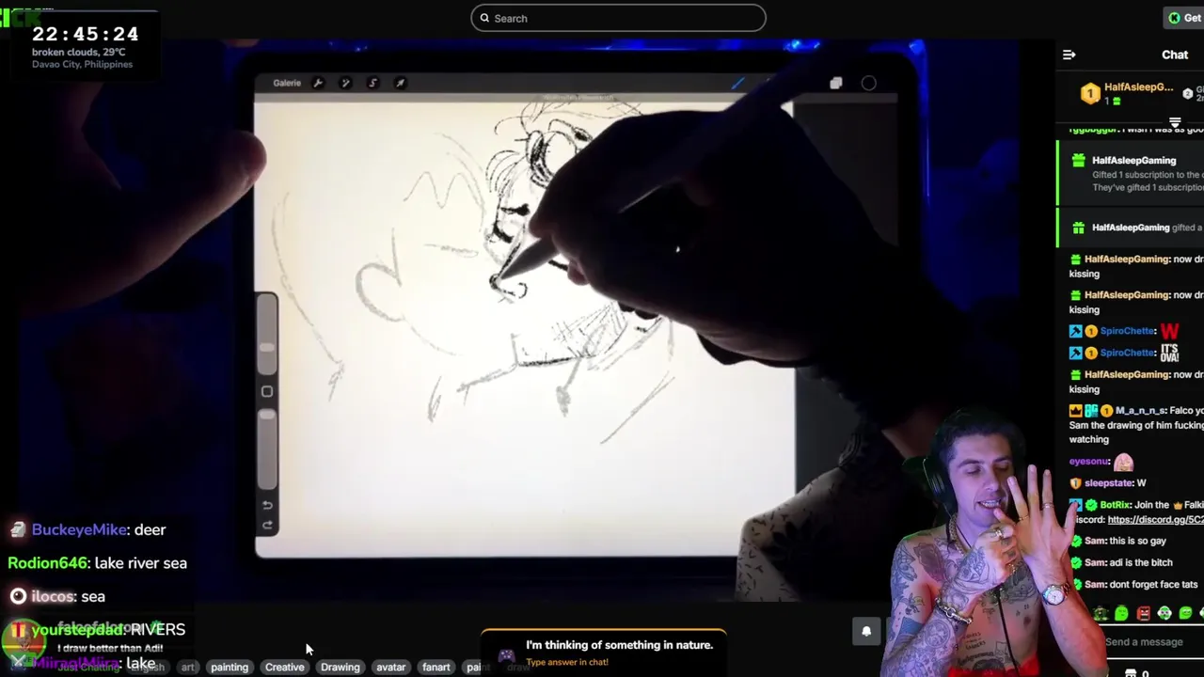This screenshot has height=677, width=1204.
Task: Expand the gifter leaderboard chevron
Action: [x=1175, y=123]
